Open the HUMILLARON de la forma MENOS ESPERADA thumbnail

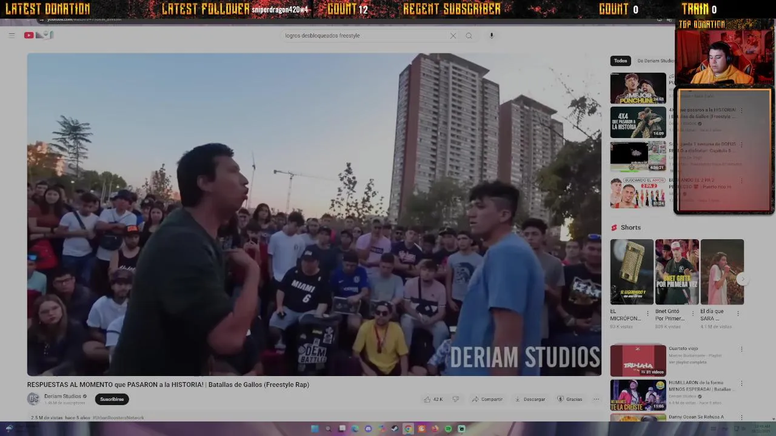(x=638, y=395)
